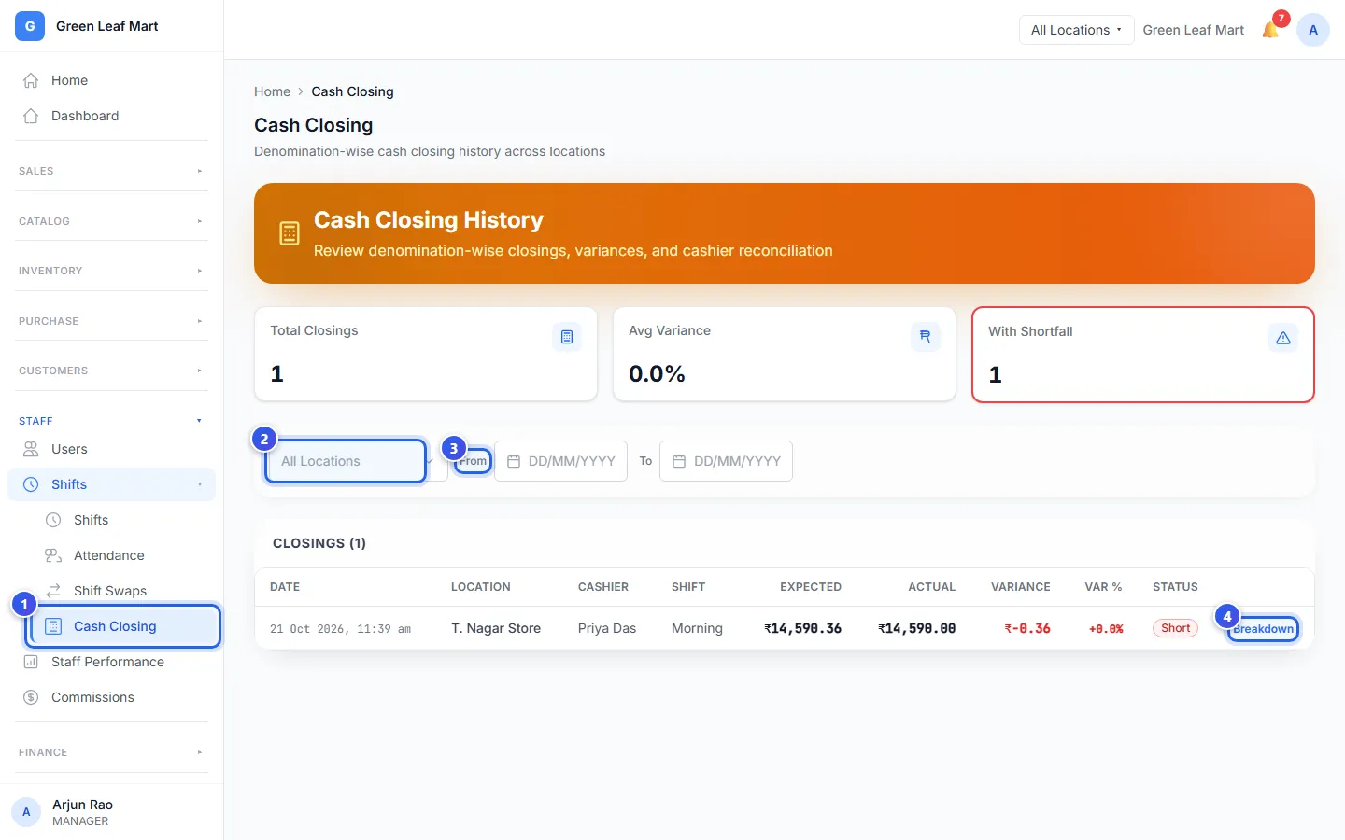Expand the Customers section
This screenshot has width=1345, height=840.
[x=111, y=371]
